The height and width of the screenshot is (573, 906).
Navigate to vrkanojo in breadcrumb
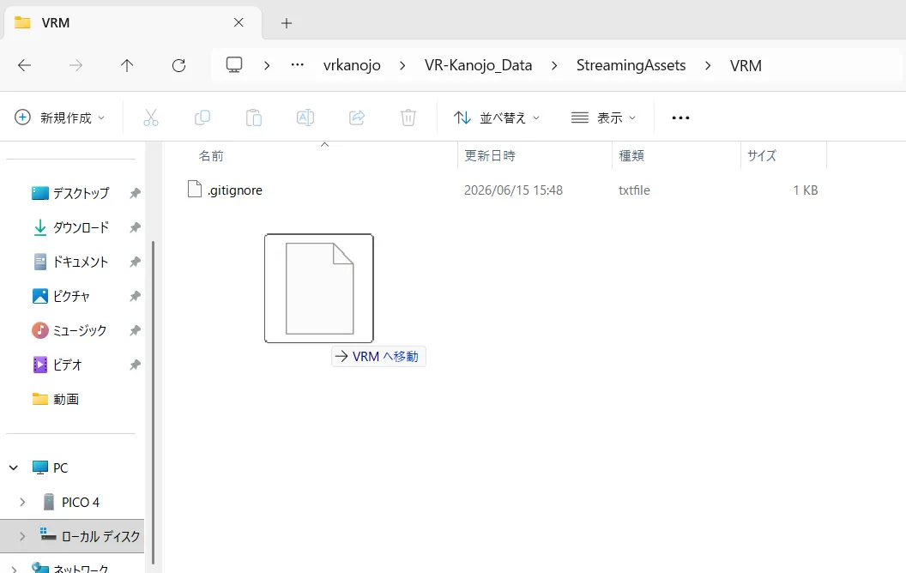[x=352, y=65]
